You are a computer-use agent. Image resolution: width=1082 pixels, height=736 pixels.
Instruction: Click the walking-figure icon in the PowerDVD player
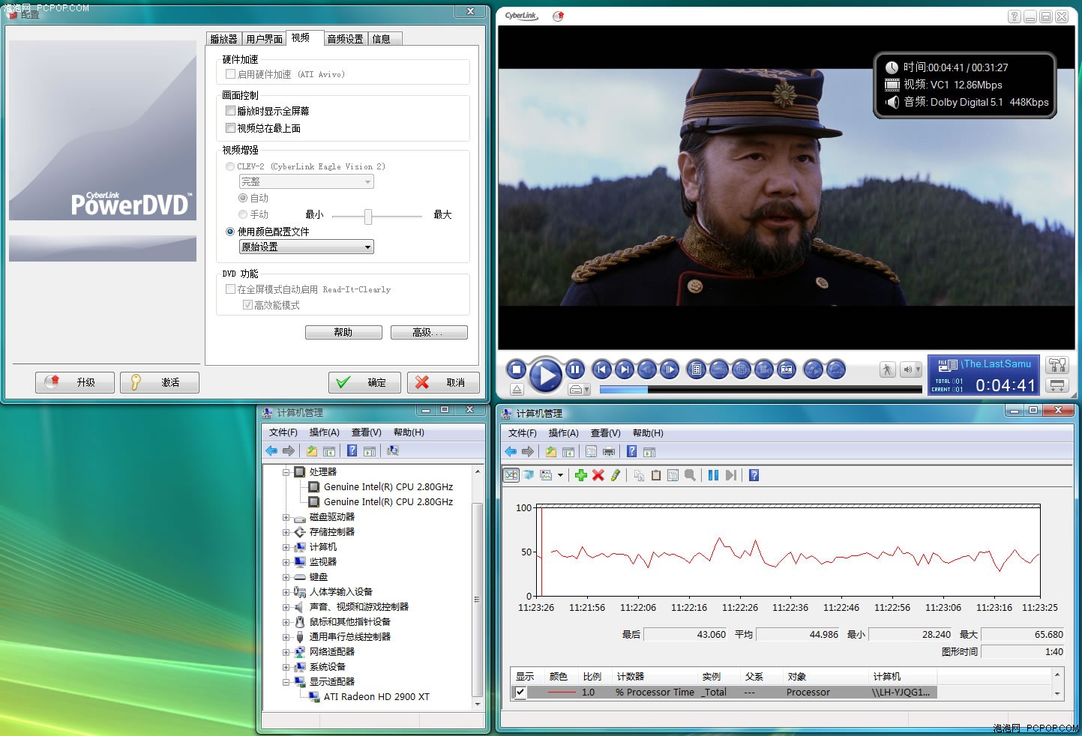point(887,369)
